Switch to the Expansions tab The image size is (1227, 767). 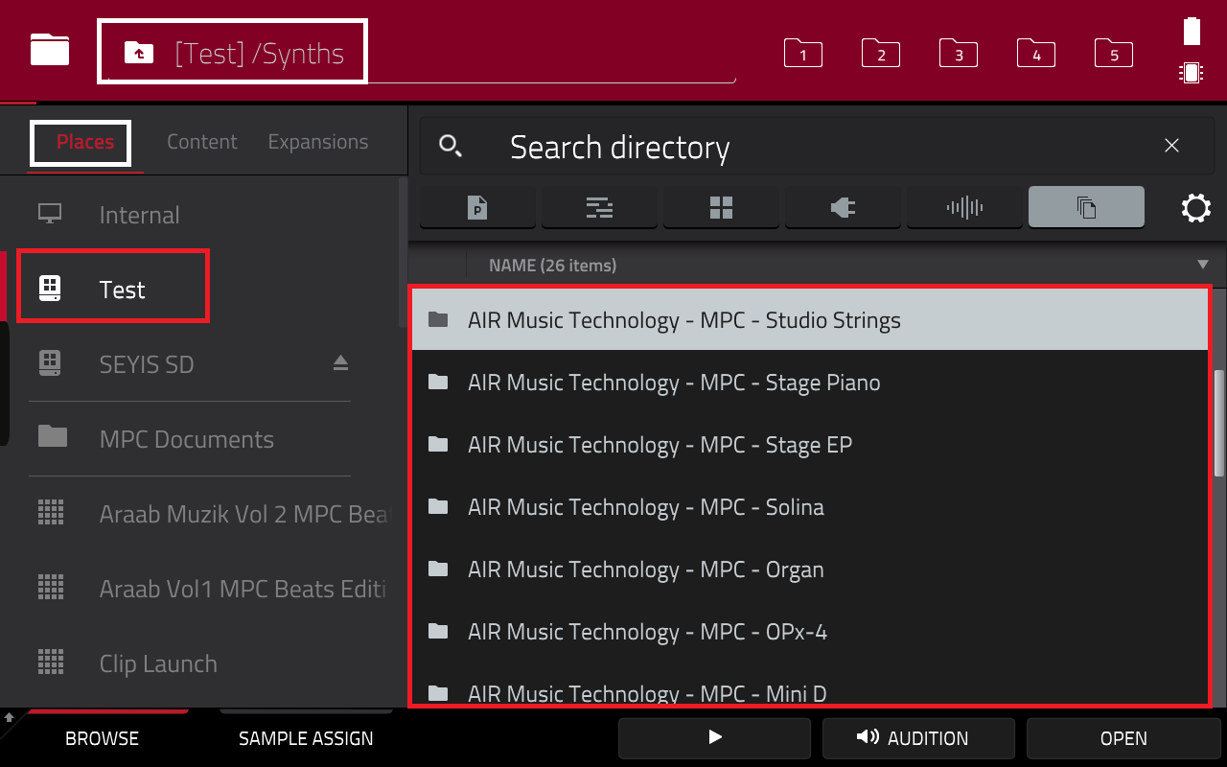tap(317, 142)
